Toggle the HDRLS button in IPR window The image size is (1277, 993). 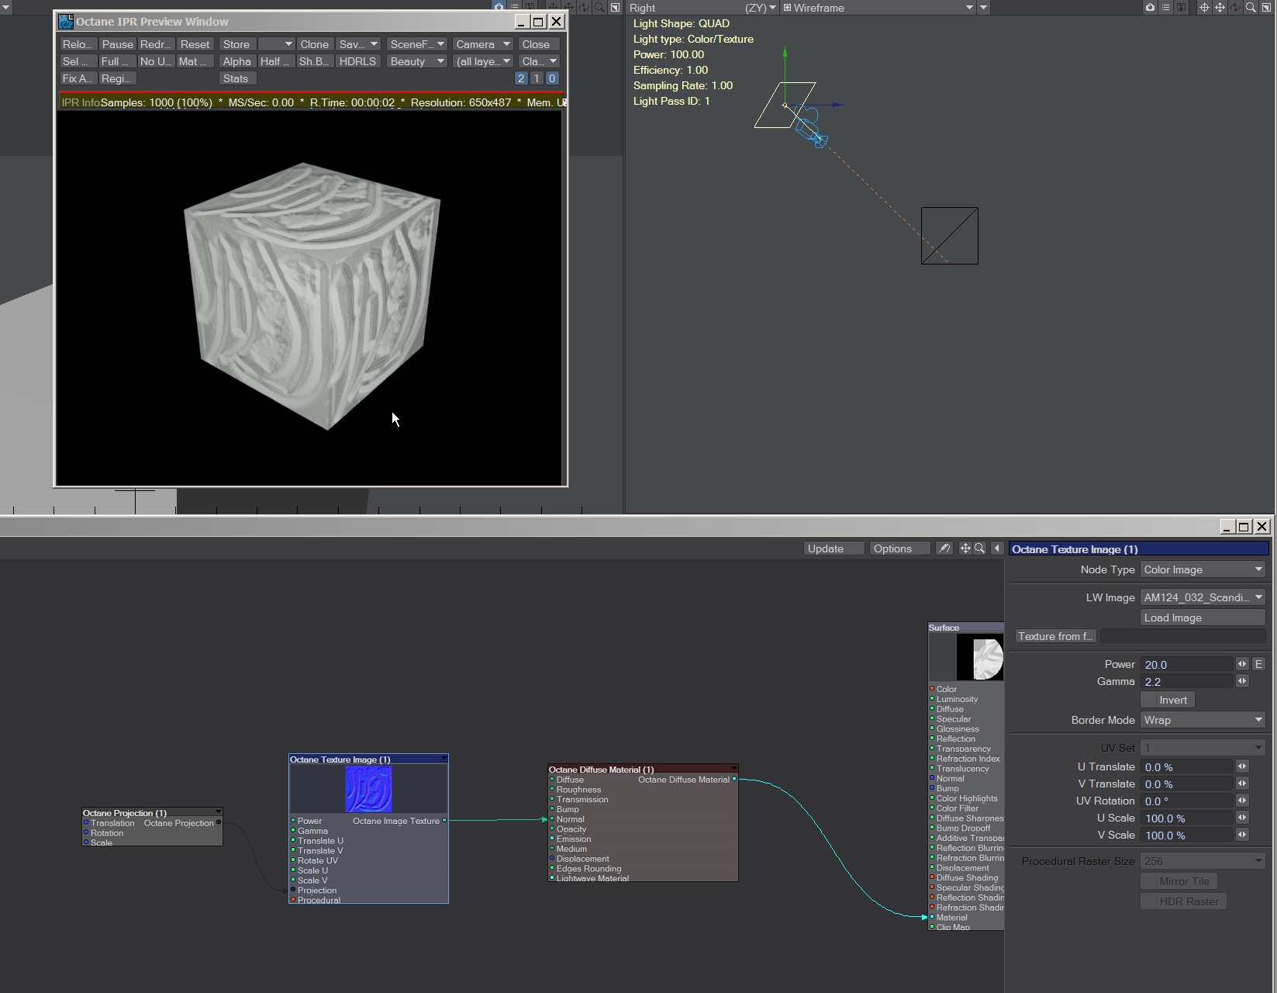pyautogui.click(x=357, y=61)
